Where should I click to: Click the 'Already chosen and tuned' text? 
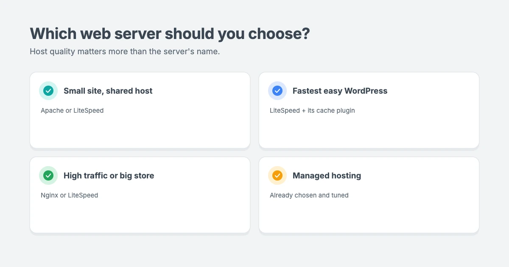tap(309, 195)
